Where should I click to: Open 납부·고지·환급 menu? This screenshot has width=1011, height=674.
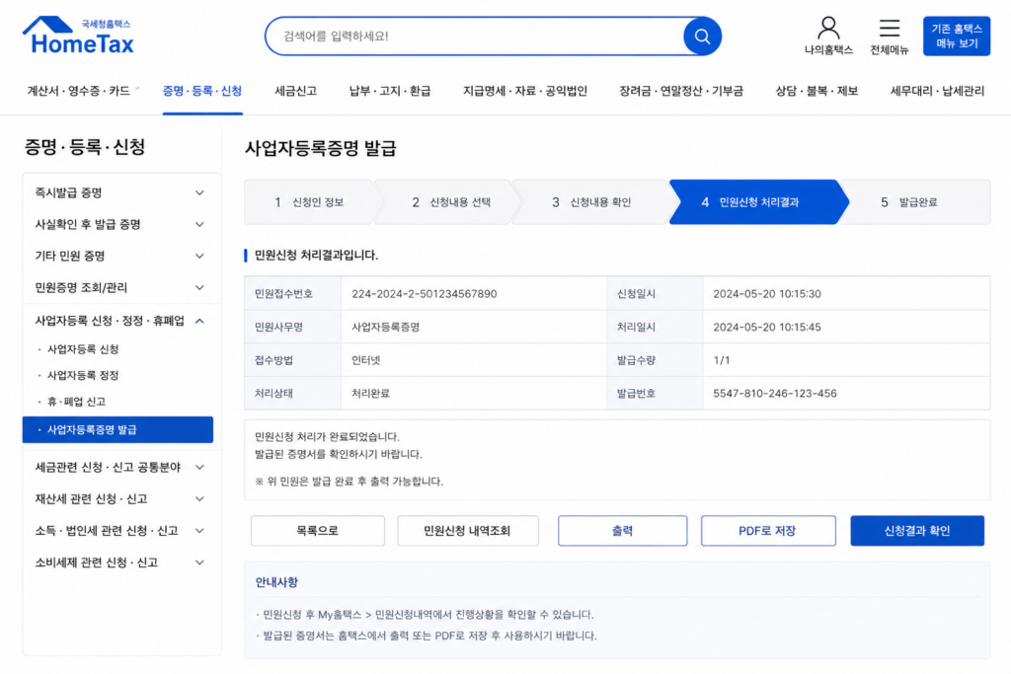389,91
